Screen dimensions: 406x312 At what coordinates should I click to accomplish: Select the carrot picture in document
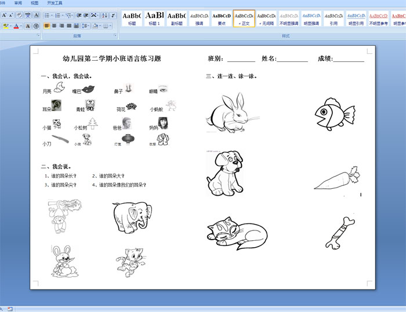pos(337,178)
